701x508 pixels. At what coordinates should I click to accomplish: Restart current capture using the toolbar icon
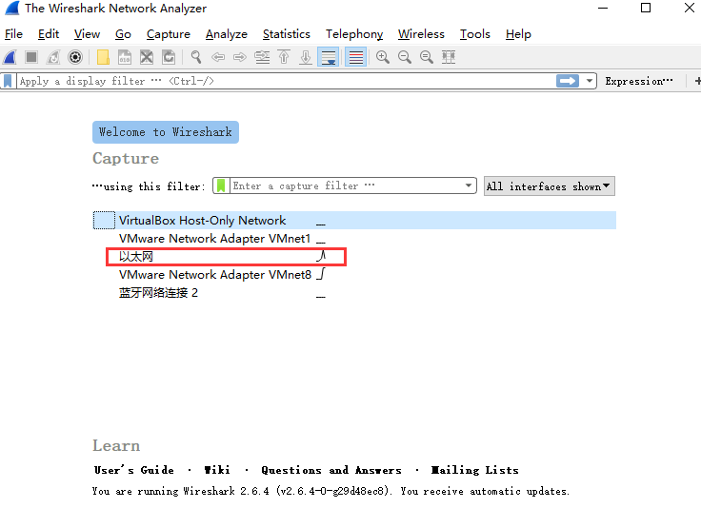pos(53,57)
